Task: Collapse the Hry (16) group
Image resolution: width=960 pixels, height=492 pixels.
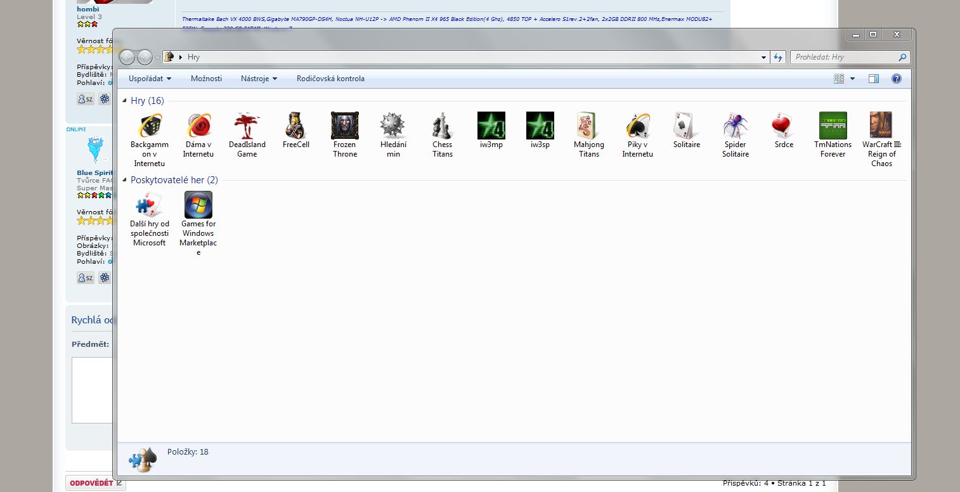Action: (124, 101)
